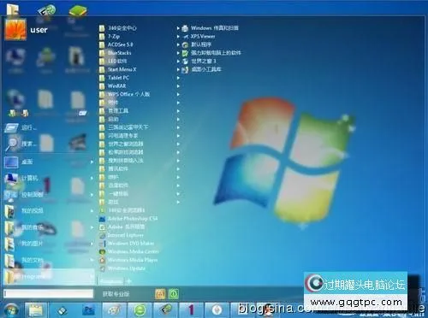
Task: Launch Windows Media Center
Action: point(128,251)
